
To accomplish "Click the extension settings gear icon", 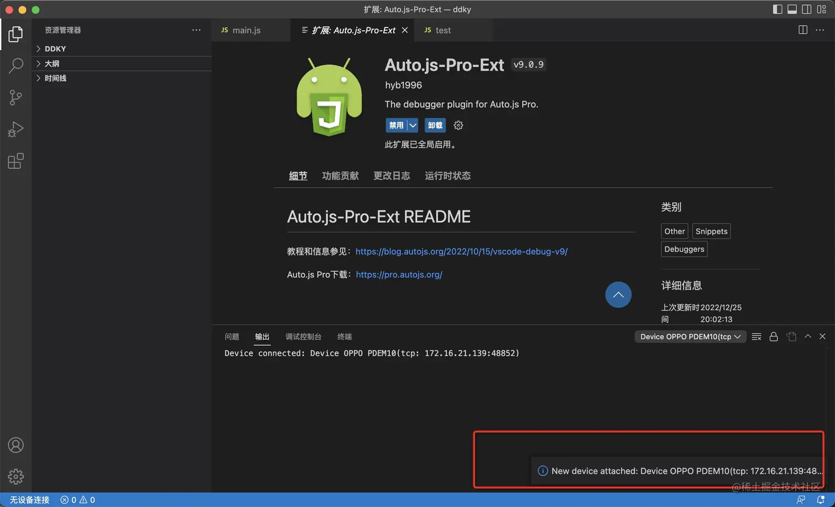I will [x=458, y=125].
